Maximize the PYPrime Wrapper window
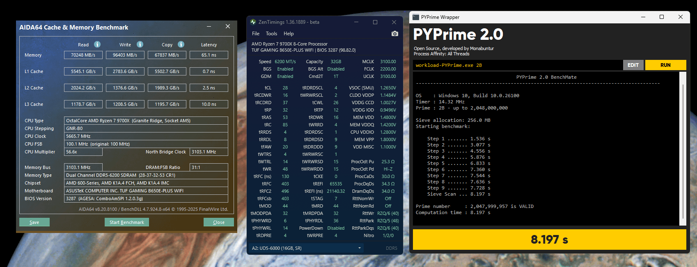697x267 pixels. tap(662, 17)
